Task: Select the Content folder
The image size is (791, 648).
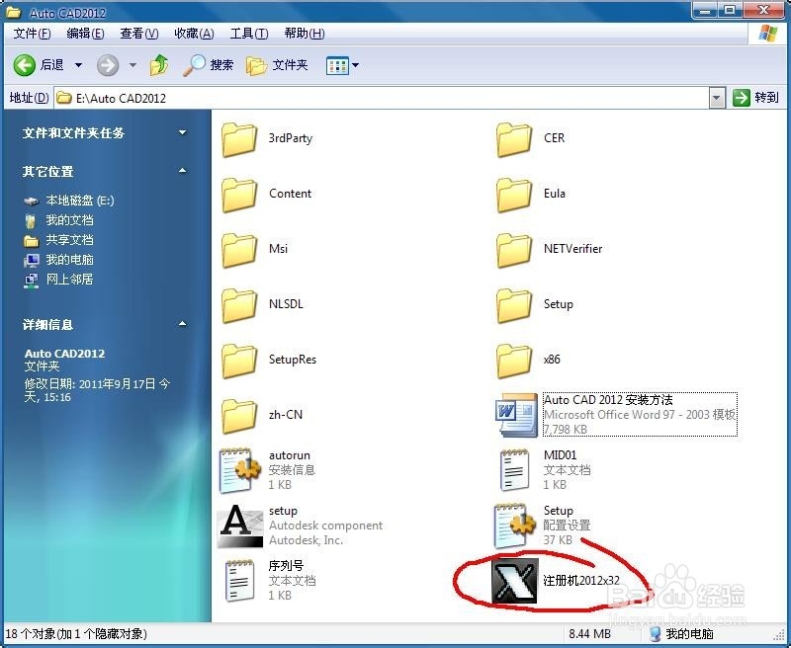Action: click(x=267, y=194)
